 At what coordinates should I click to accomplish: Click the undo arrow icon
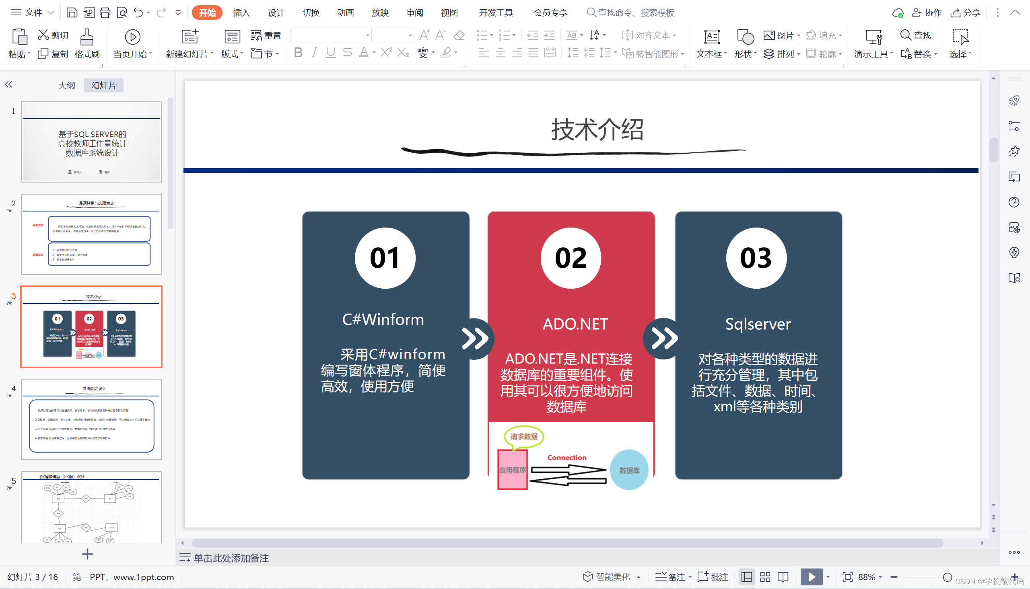point(138,13)
